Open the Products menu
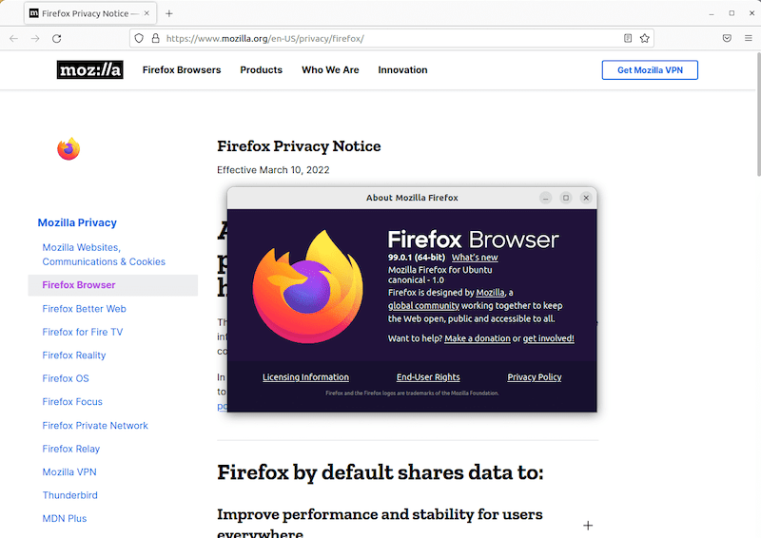 (x=261, y=69)
